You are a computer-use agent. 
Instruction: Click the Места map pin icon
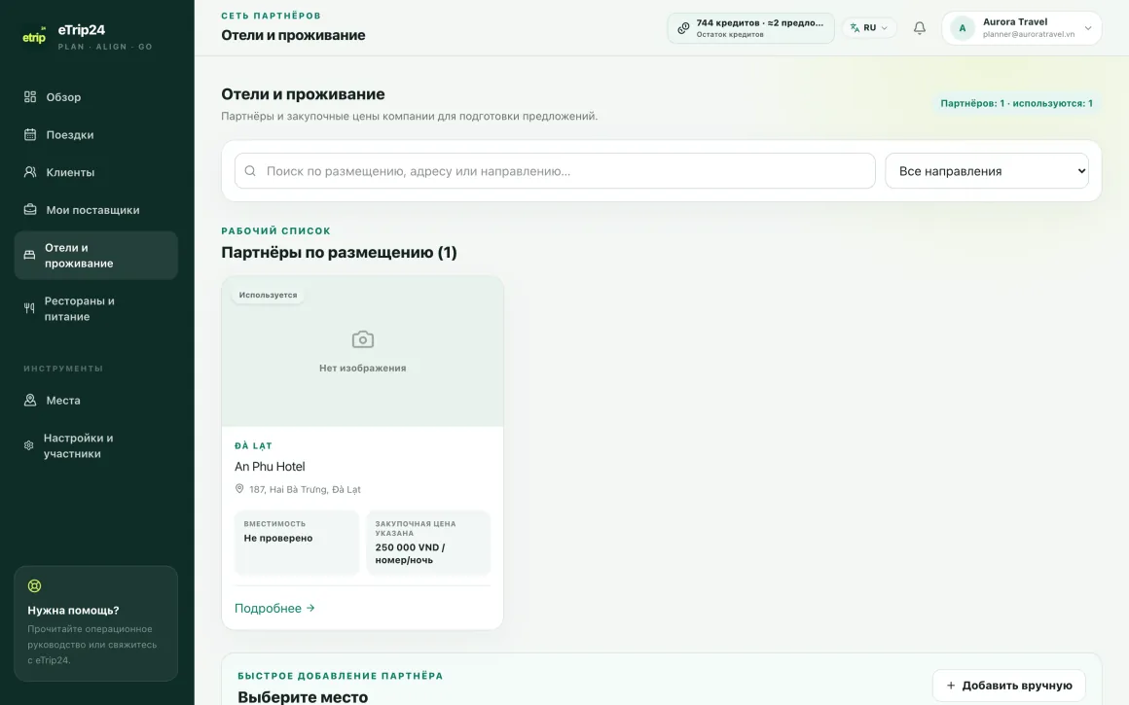[x=30, y=400]
